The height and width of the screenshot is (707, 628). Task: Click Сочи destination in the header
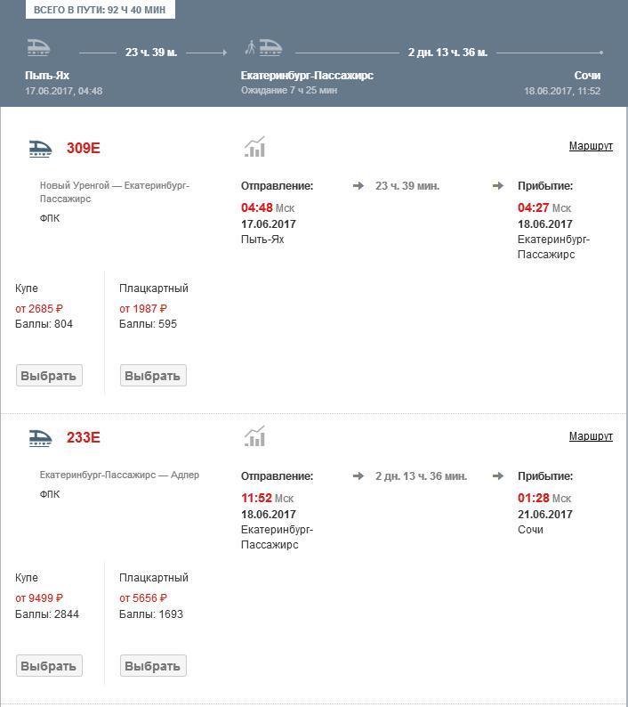(587, 76)
